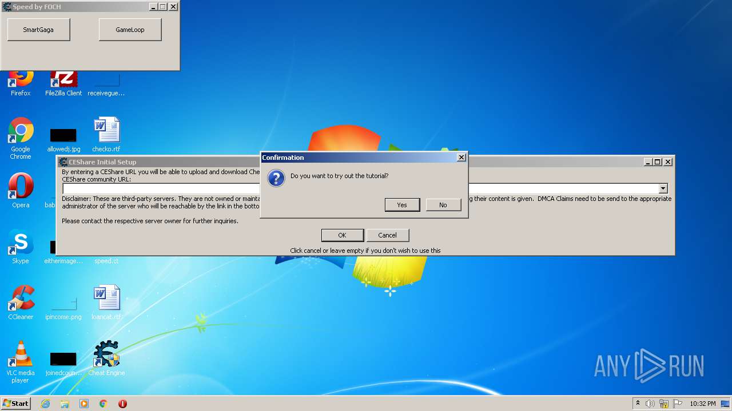
Task: Minimize the CEShare Initial Setup window
Action: tap(648, 162)
